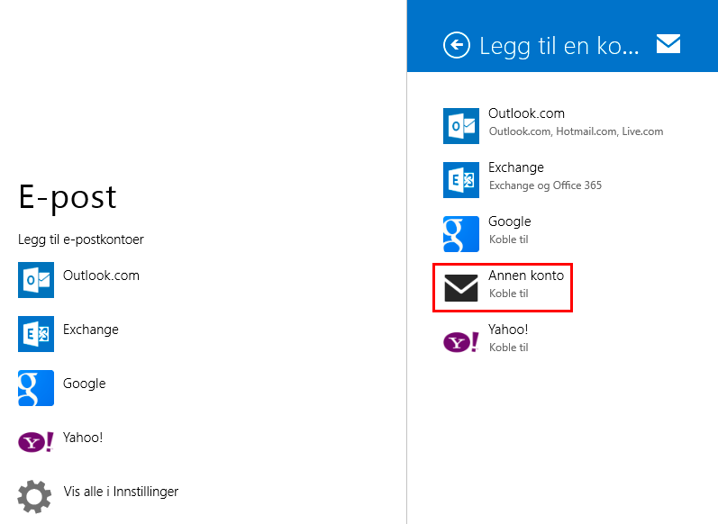Click the Exchange icon under E-post
Viewport: 718px width, 524px height.
36,334
